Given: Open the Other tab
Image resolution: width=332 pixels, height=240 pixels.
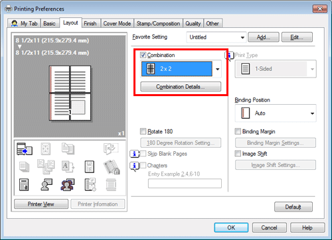Looking at the screenshot, I should [212, 23].
